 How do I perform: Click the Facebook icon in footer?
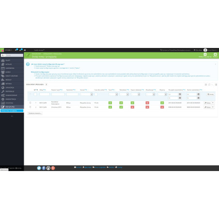point(44,168)
